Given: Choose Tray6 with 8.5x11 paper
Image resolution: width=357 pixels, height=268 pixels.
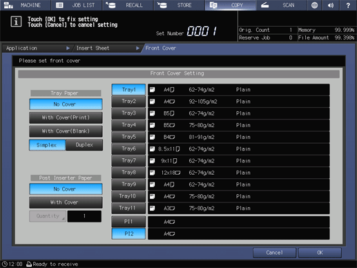Looking at the screenshot, I should 128,149.
